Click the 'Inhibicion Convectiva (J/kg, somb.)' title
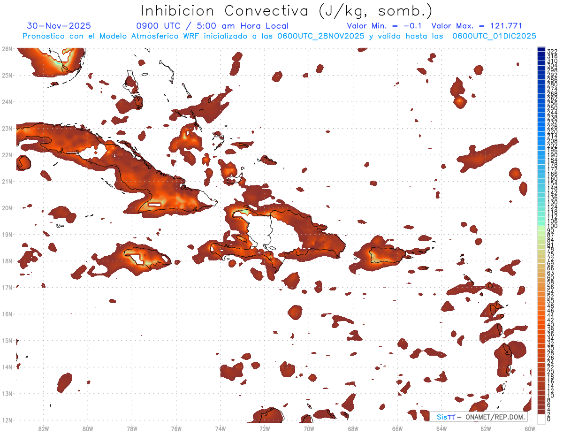Viewport: 563px width, 435px height. click(x=287, y=11)
